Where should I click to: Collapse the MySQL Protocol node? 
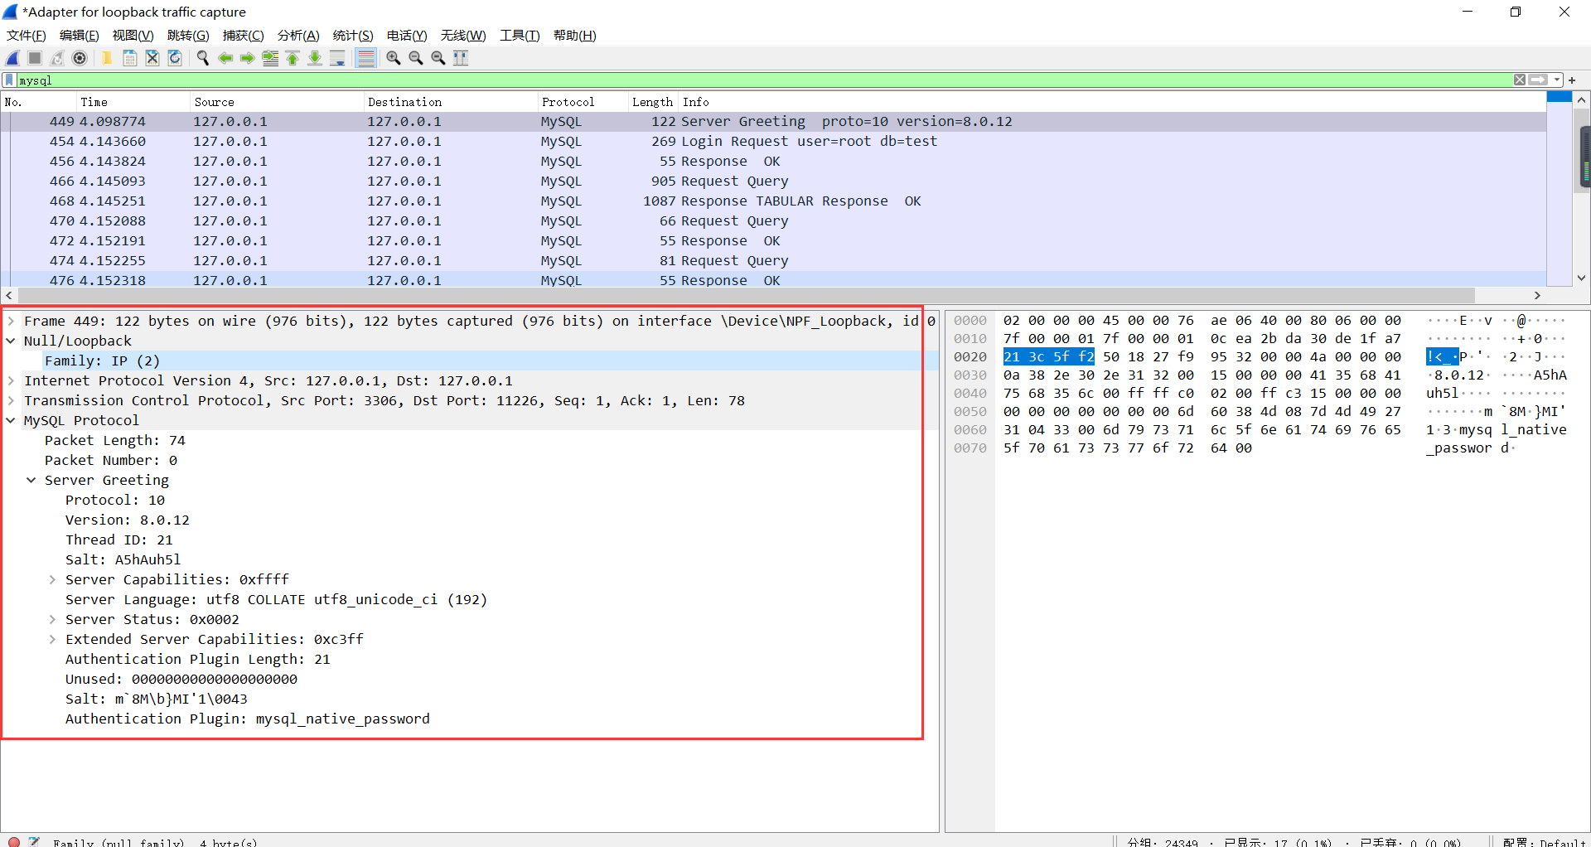(11, 420)
